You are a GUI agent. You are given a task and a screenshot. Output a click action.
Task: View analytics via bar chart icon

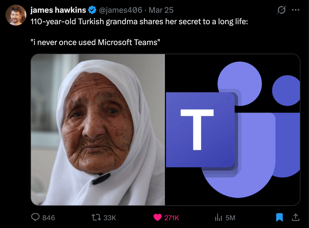coord(218,217)
